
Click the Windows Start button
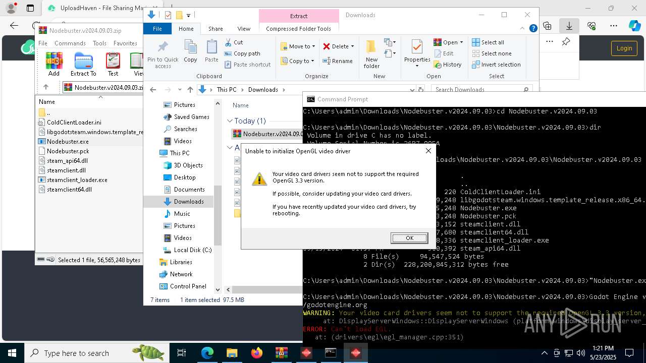[12, 353]
